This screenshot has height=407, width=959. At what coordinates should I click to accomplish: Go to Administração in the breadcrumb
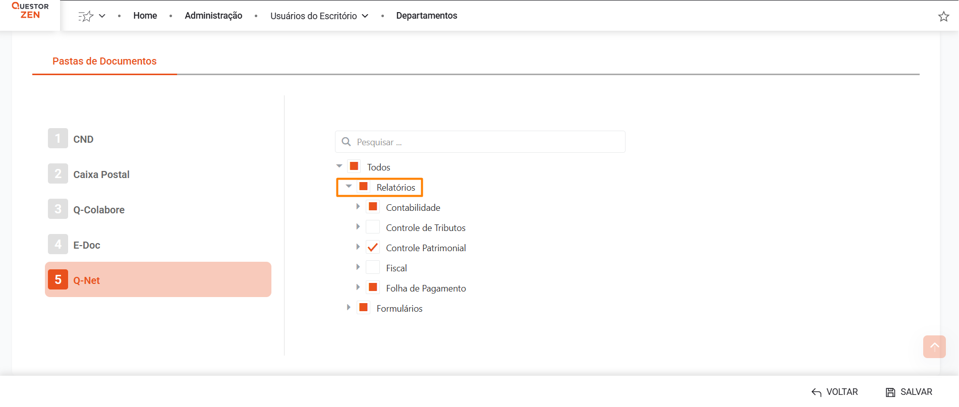pos(213,16)
